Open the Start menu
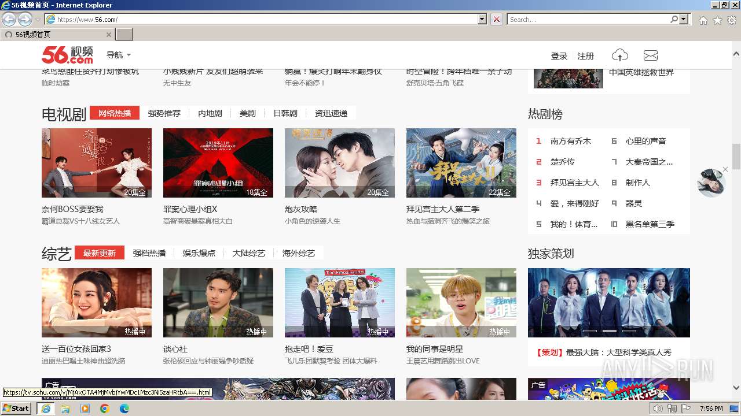741x416 pixels. click(x=16, y=408)
